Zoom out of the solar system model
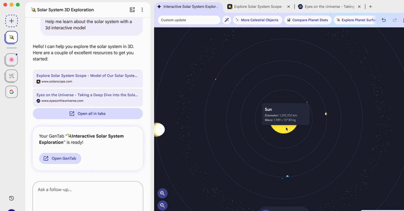 coord(162,205)
